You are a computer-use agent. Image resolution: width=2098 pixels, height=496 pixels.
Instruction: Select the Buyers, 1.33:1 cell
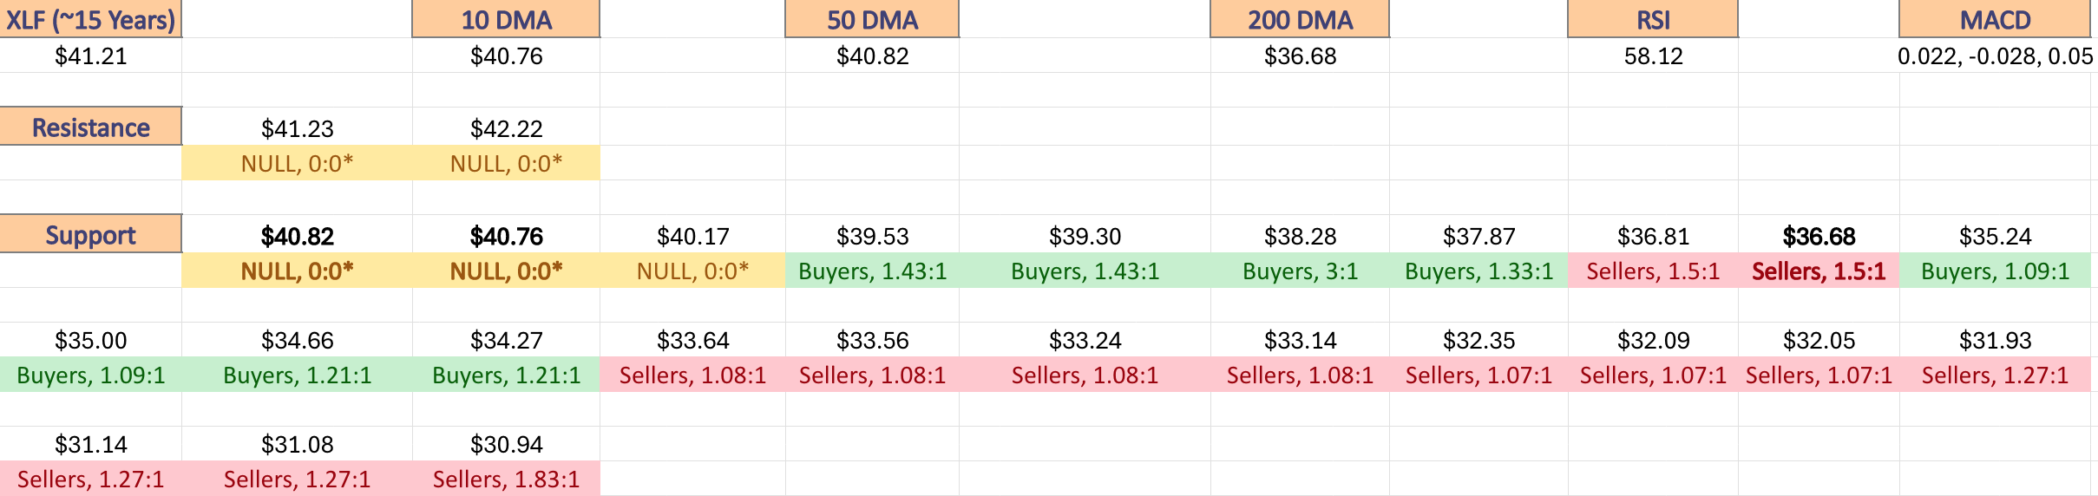[x=1478, y=271]
